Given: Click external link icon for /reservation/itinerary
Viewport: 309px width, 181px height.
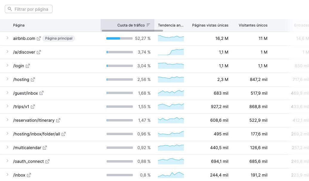Looking at the screenshot, I should [58, 120].
